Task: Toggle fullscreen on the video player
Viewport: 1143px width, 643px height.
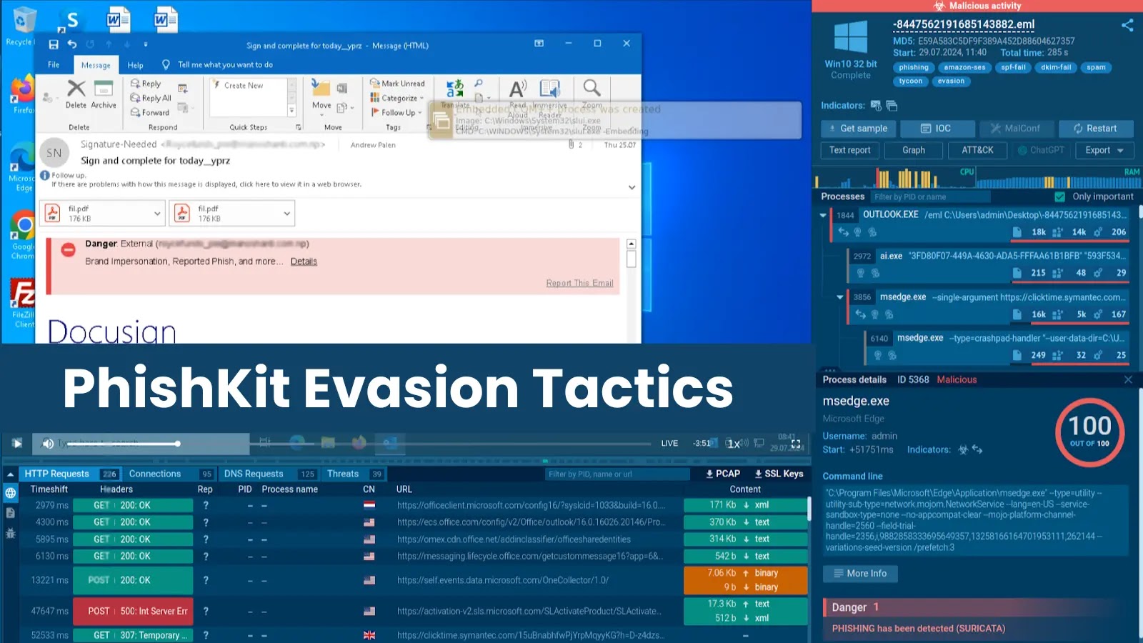Action: coord(795,444)
